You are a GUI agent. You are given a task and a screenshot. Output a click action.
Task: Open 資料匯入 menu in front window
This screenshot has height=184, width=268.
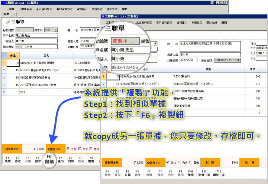tap(182, 23)
